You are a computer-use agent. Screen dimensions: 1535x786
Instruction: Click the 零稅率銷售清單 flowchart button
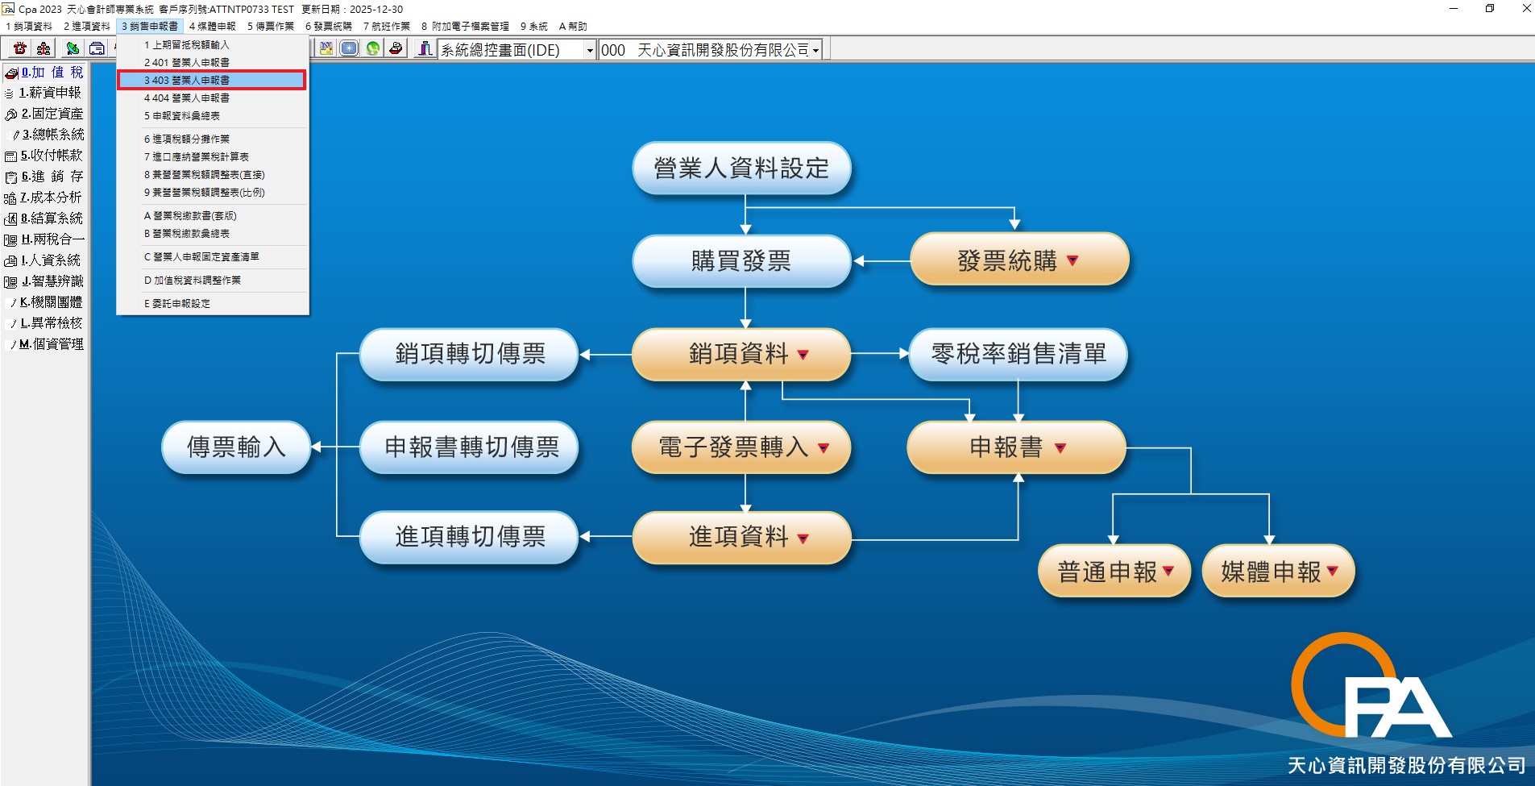[1018, 354]
